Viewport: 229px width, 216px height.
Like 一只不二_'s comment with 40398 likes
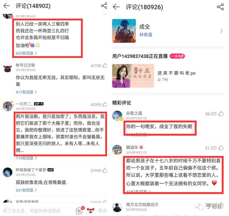click(105, 104)
